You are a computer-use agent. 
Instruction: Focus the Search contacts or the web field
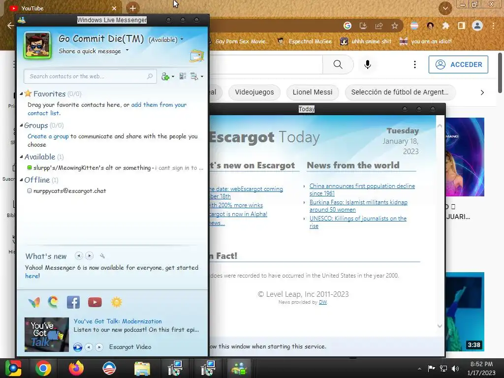point(90,76)
